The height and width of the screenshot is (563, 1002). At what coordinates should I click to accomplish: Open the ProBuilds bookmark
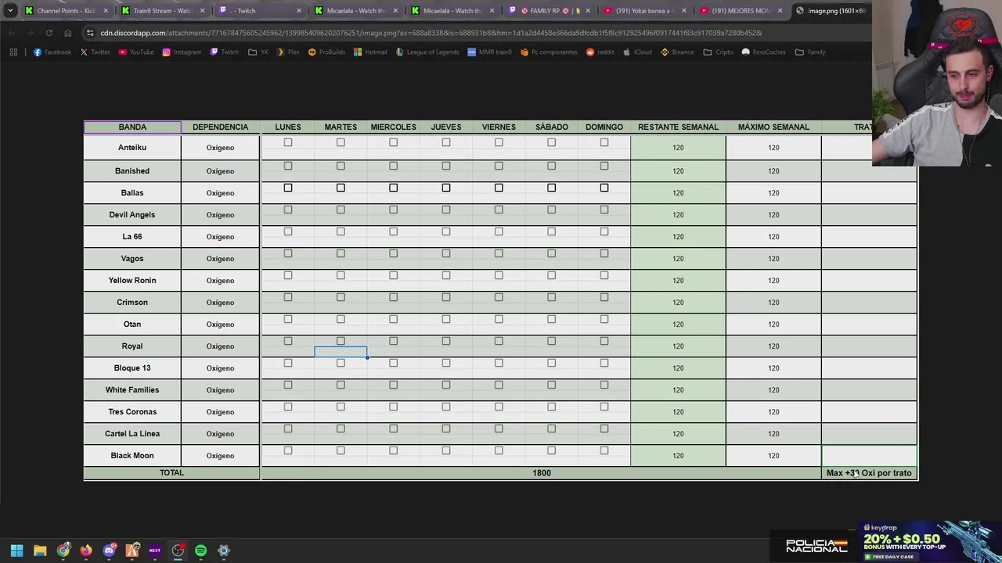click(x=326, y=52)
